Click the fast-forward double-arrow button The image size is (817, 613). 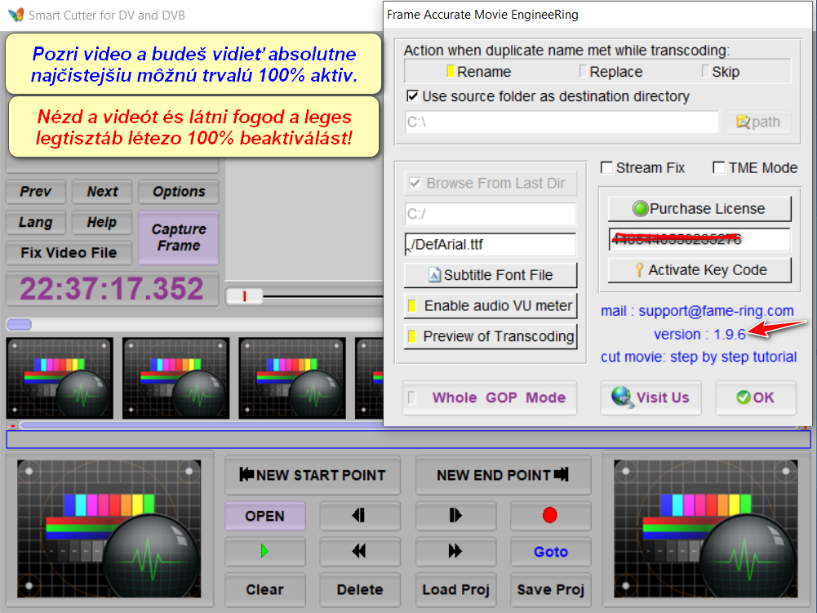(x=455, y=551)
